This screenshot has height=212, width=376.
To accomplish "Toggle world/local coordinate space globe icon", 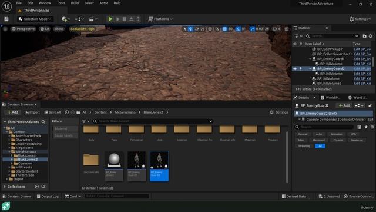I will [x=210, y=29].
